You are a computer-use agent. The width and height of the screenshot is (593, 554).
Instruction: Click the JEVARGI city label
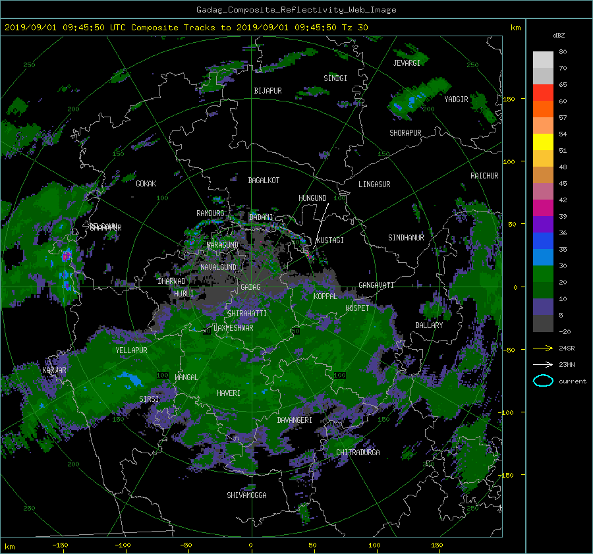pos(407,63)
